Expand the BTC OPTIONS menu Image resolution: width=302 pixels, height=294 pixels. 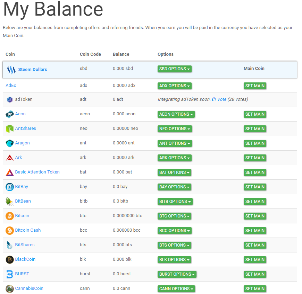(x=174, y=216)
